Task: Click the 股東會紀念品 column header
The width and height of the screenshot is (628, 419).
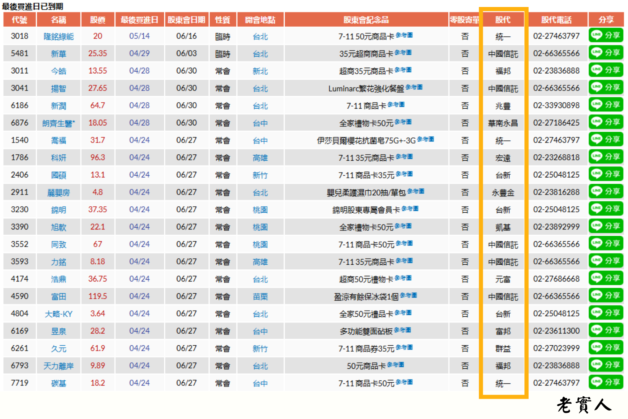Action: pos(366,20)
